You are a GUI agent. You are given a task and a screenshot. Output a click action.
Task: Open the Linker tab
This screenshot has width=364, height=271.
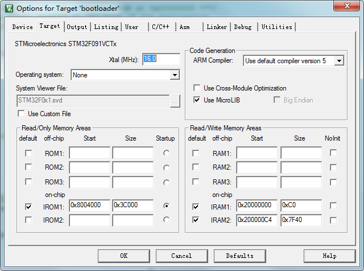click(217, 27)
